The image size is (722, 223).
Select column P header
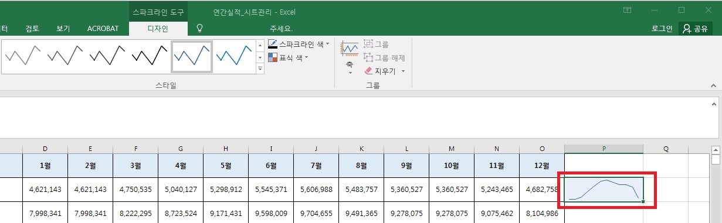pyautogui.click(x=604, y=149)
